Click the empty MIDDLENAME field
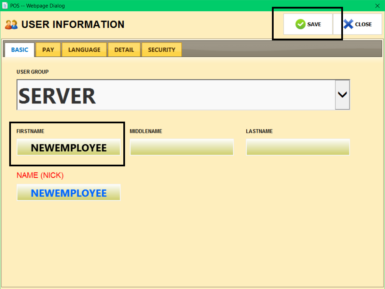 pos(182,147)
